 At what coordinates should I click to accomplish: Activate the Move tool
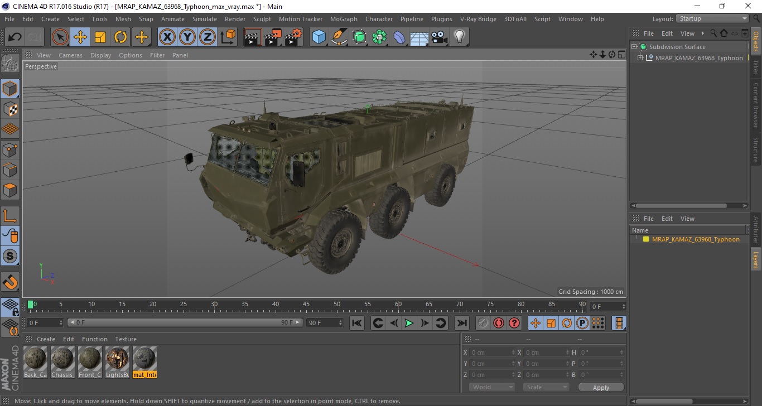(x=80, y=37)
